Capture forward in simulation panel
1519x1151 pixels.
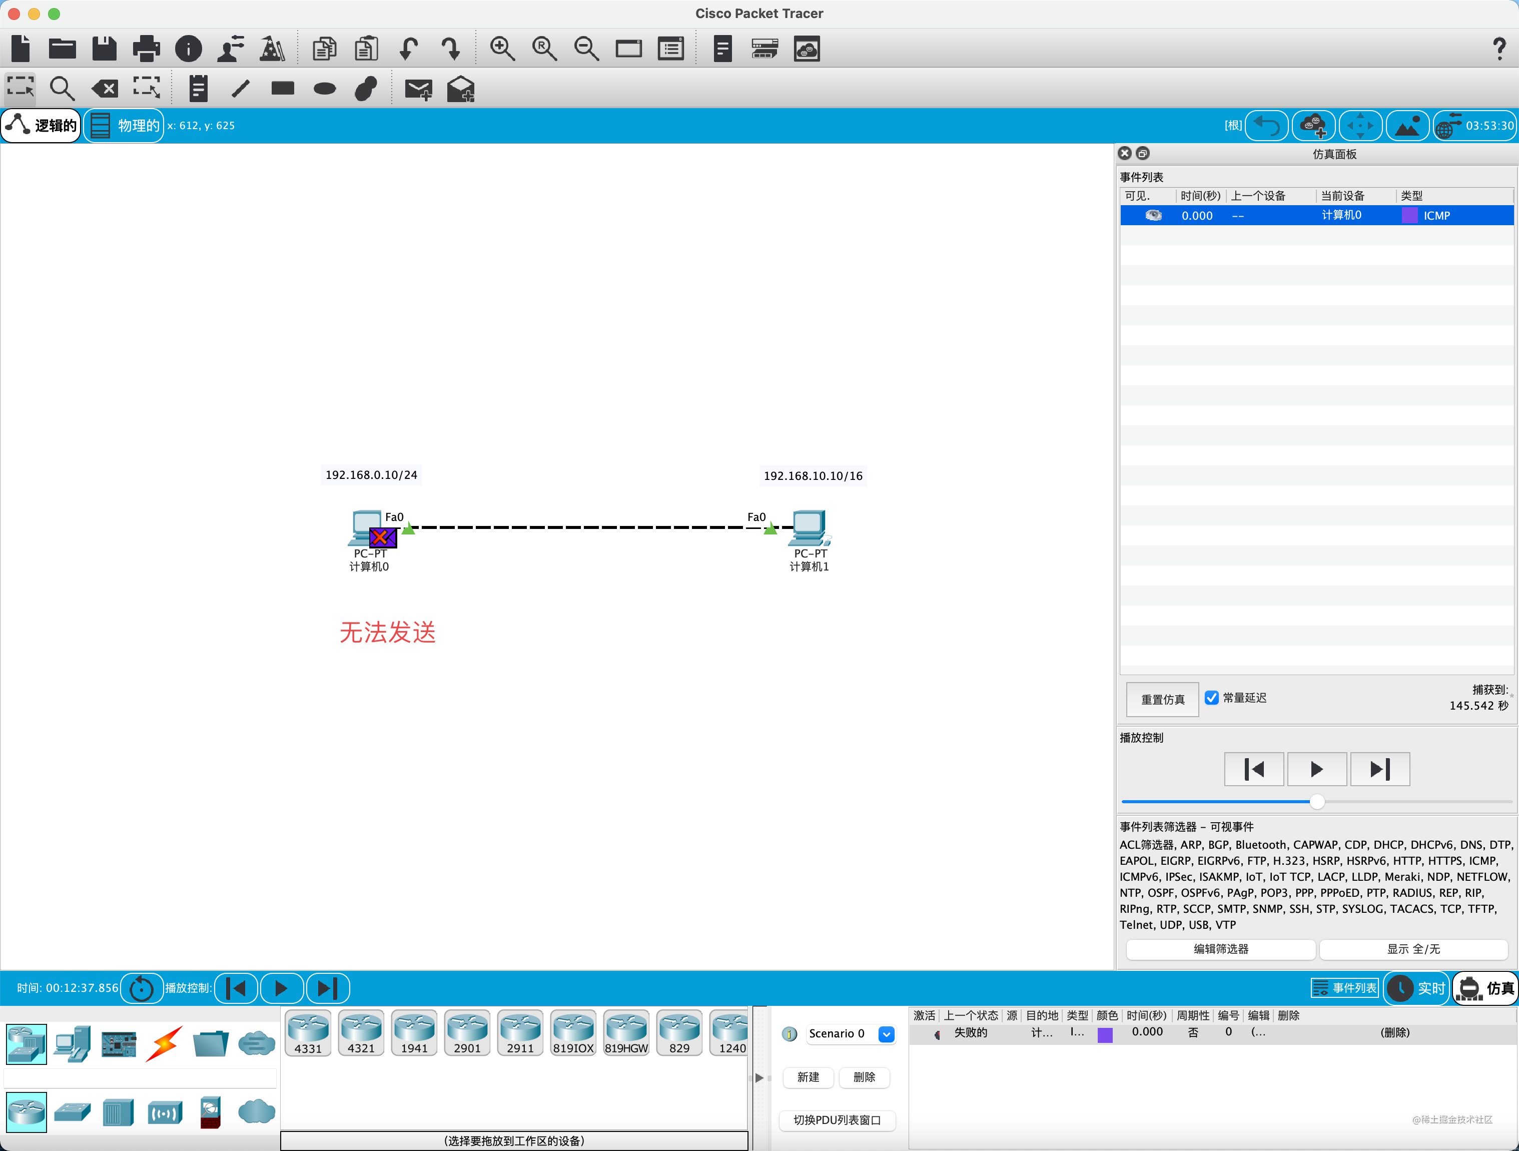(1379, 769)
